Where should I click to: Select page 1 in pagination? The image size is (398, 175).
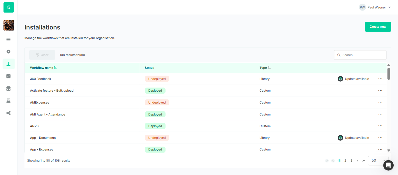point(339,160)
